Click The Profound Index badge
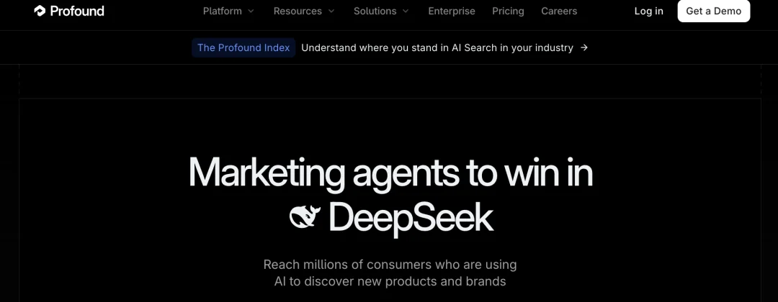The width and height of the screenshot is (778, 302). point(243,47)
